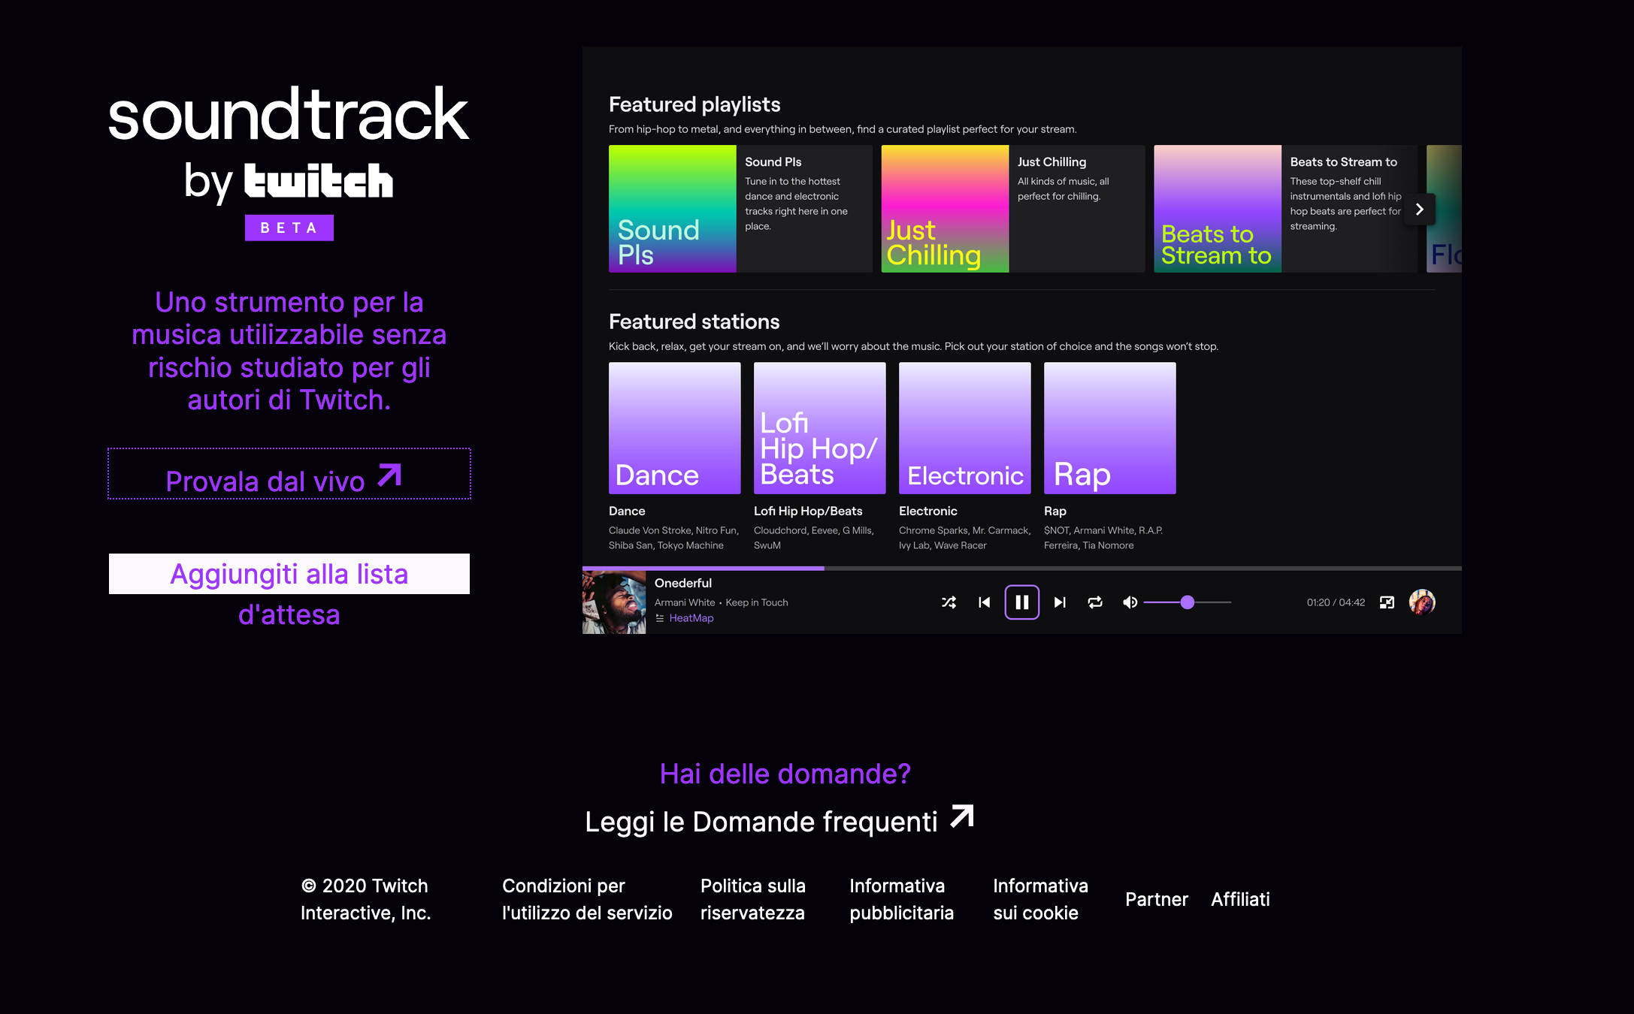Open the Affiliati footer link
The width and height of the screenshot is (1634, 1014).
[1240, 899]
